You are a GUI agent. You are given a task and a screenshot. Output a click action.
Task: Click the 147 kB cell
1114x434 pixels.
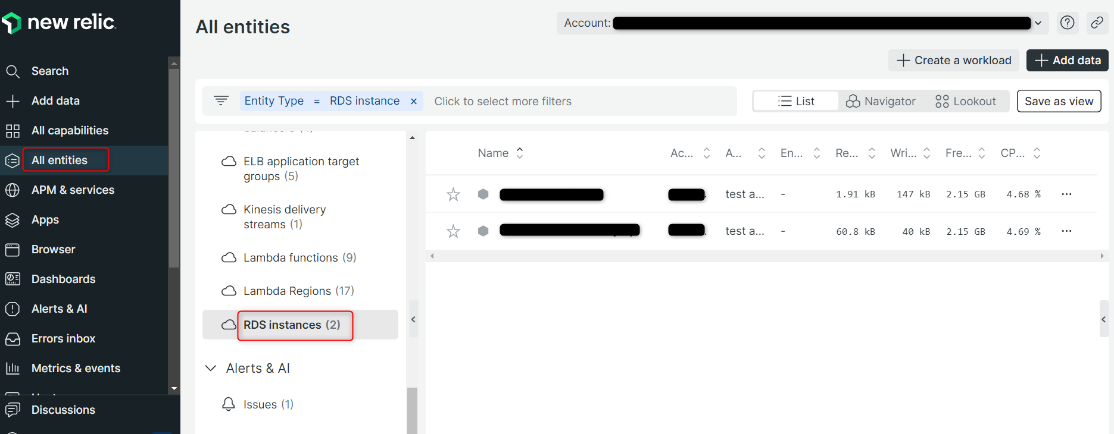click(913, 194)
